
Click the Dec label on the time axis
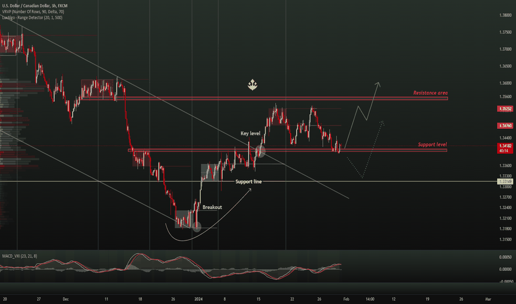tap(65, 300)
